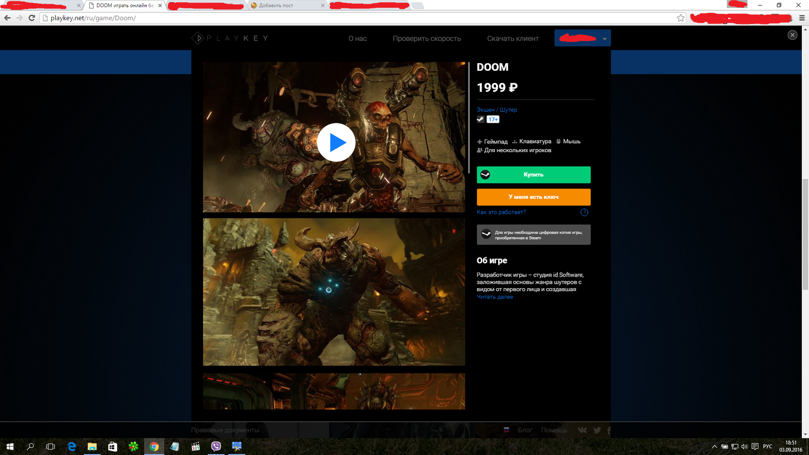Click 'Читать далее' to read more
Viewport: 809px width, 455px height.
coord(495,297)
